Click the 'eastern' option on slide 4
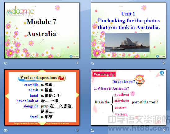The width and height of the screenshot is (170, 134). (121, 108)
